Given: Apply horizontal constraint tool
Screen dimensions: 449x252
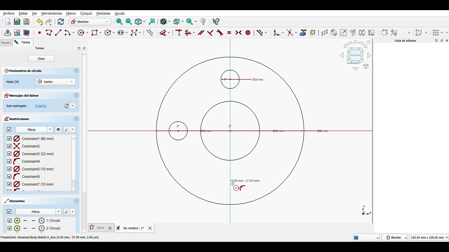Looking at the screenshot, I should (x=188, y=33).
